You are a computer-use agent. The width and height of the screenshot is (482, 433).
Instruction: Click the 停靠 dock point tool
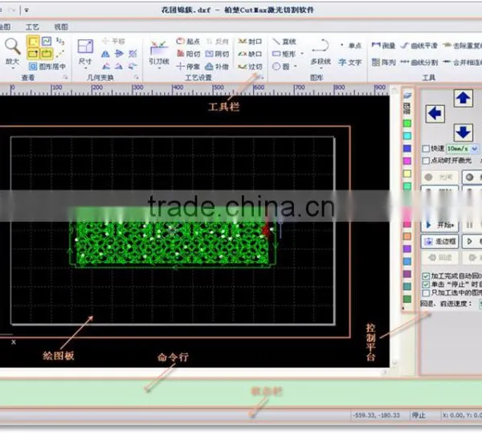tap(188, 67)
